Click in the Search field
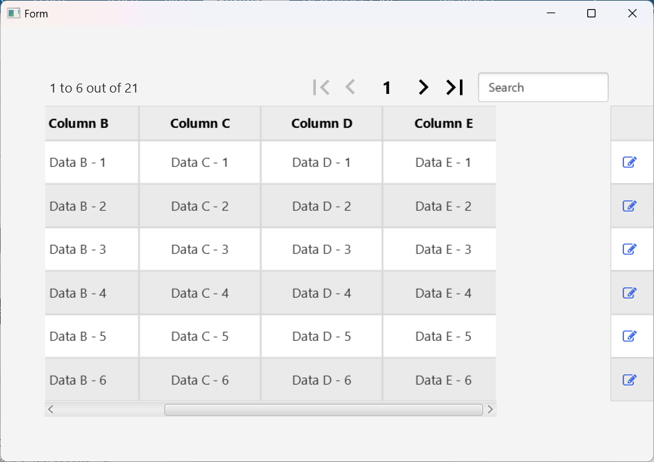The height and width of the screenshot is (462, 654). pos(543,88)
